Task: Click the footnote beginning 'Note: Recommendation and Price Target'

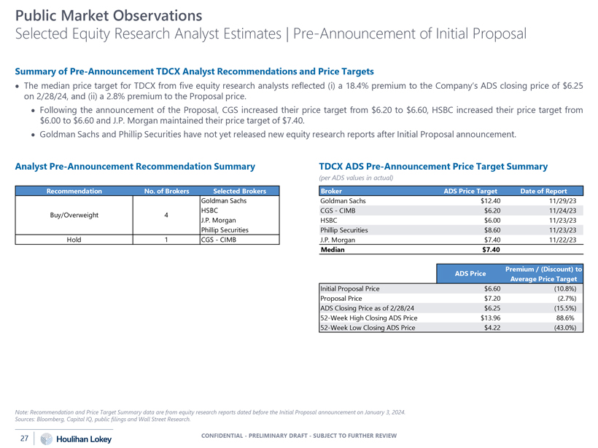Action: click(x=210, y=412)
